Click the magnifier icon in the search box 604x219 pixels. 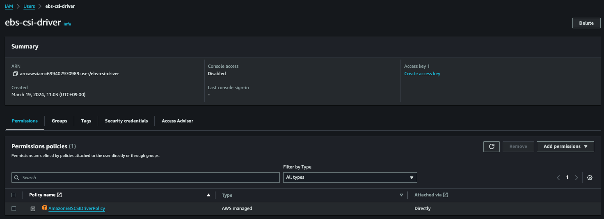point(17,178)
